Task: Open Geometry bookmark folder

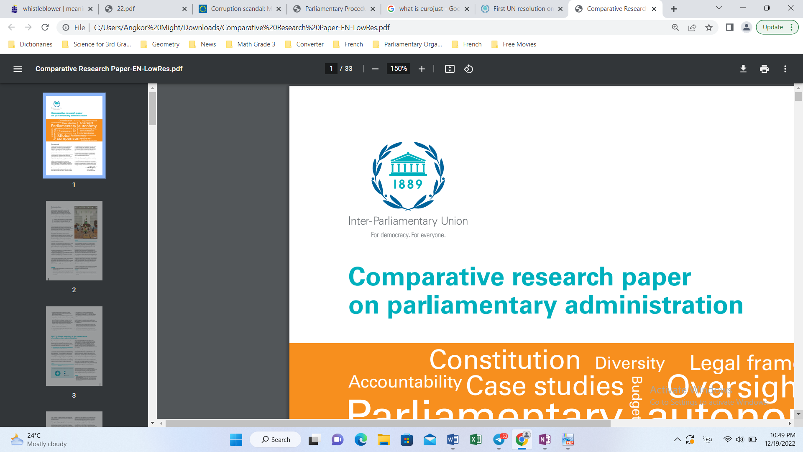Action: click(x=160, y=44)
